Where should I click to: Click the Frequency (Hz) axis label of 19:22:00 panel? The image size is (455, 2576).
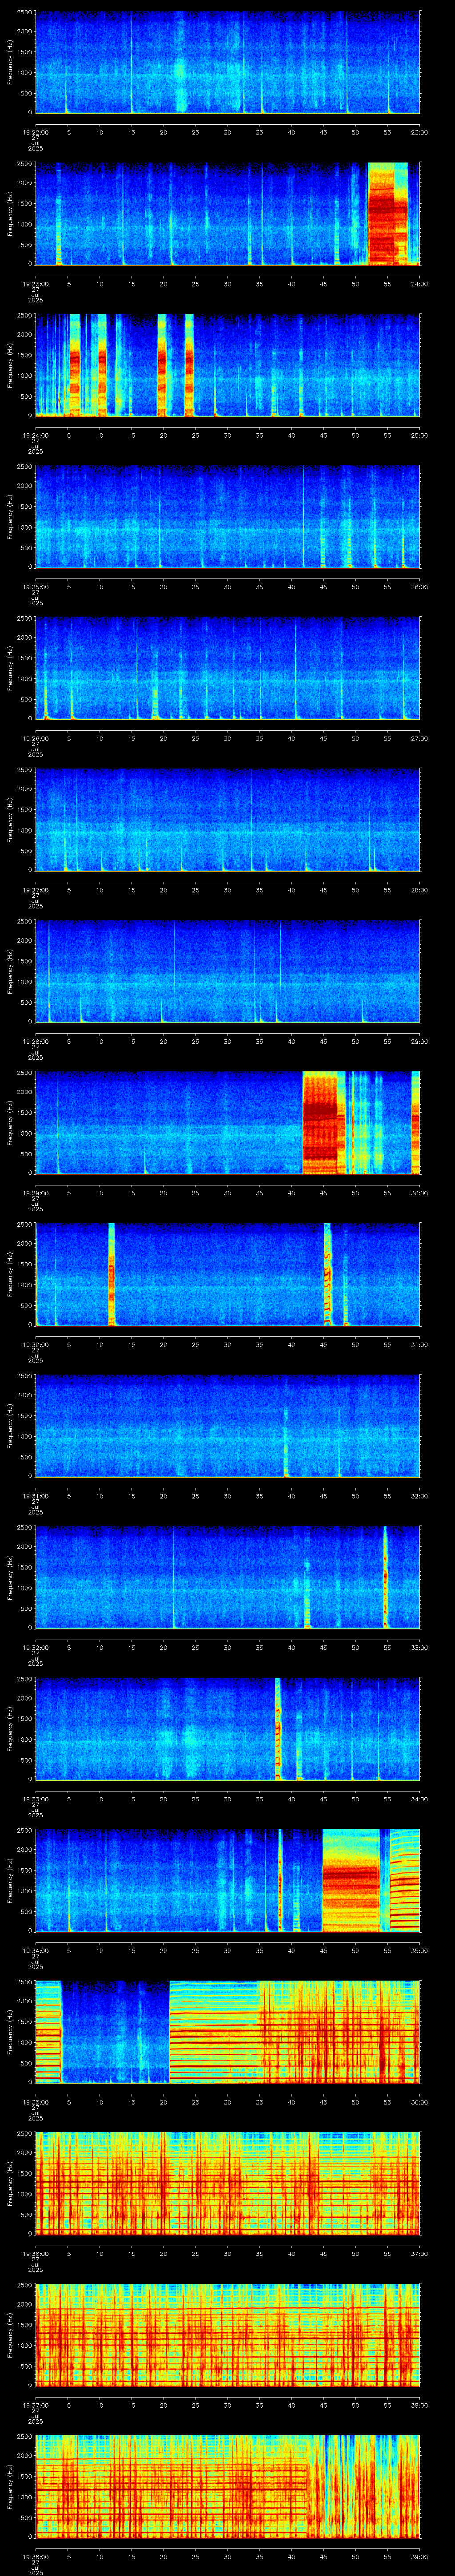point(10,62)
